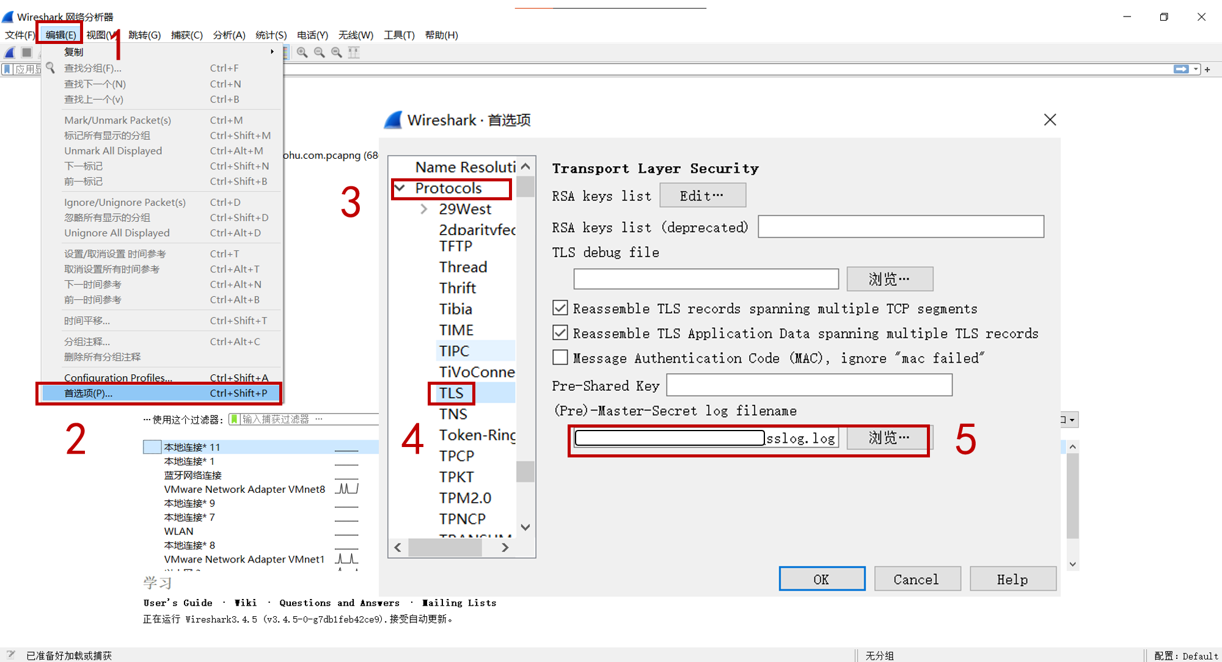
Task: Click Edit button next to RSA keys list
Action: pyautogui.click(x=702, y=195)
